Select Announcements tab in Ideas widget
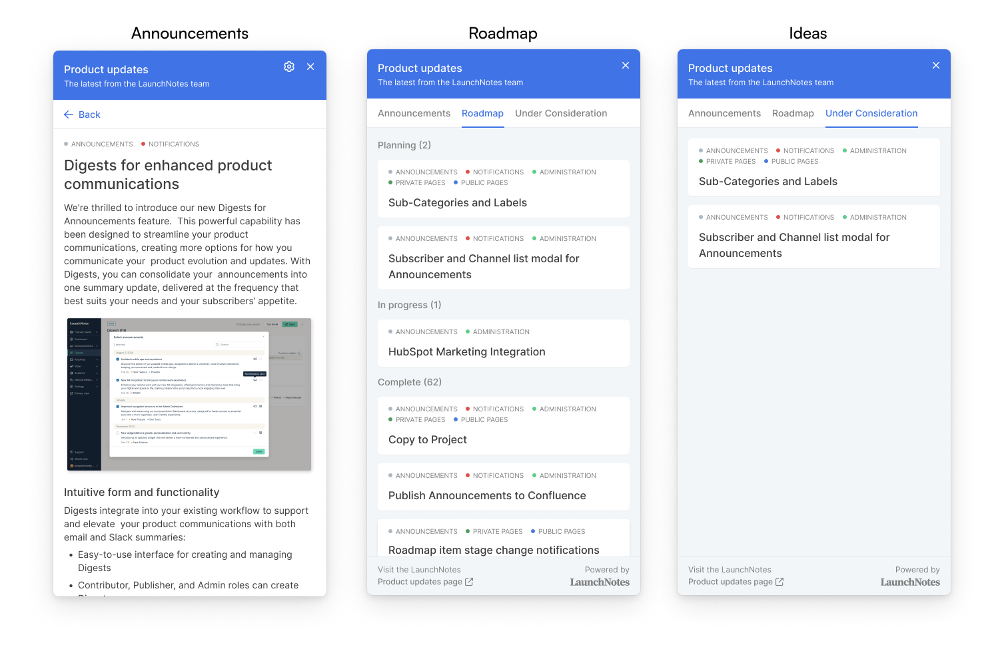Image resolution: width=1006 pixels, height=645 pixels. [724, 113]
